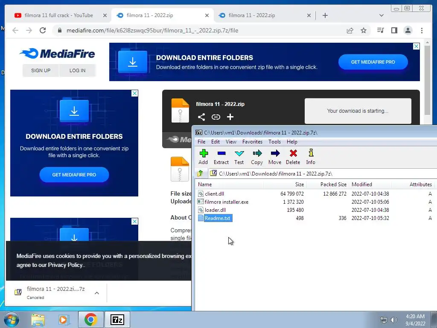Image resolution: width=437 pixels, height=328 pixels.
Task: Click GET MEDIAFIRE PRO in top banner
Action: coord(373,62)
